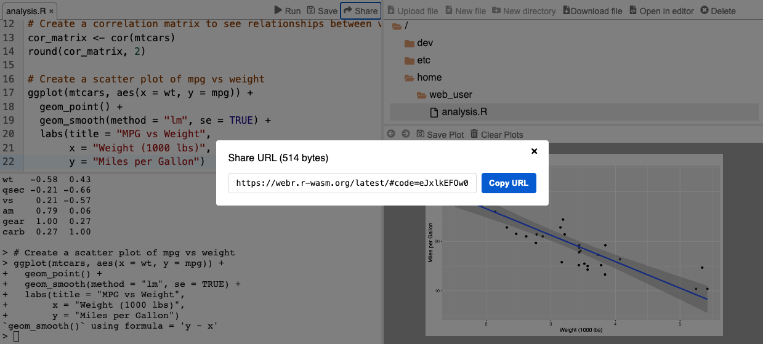Go to next plot arrow
Image resolution: width=763 pixels, height=344 pixels.
click(405, 134)
